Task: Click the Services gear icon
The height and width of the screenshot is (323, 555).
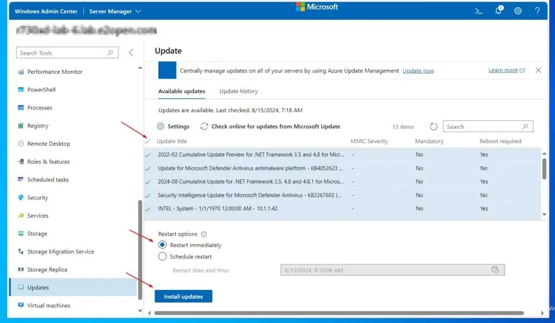Action: point(21,216)
